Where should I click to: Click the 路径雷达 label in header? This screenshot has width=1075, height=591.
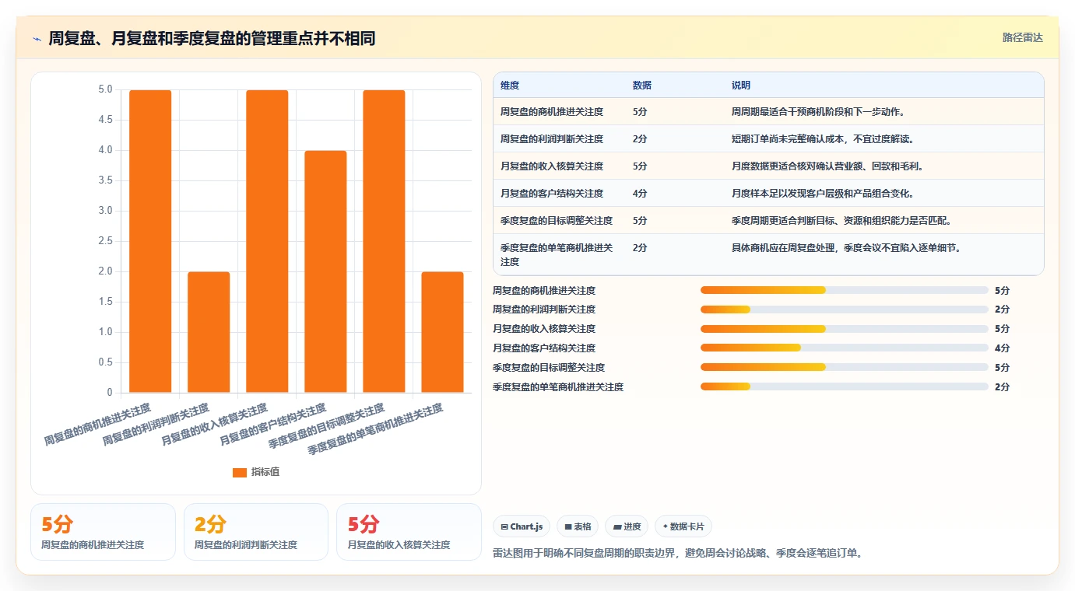tap(1022, 37)
